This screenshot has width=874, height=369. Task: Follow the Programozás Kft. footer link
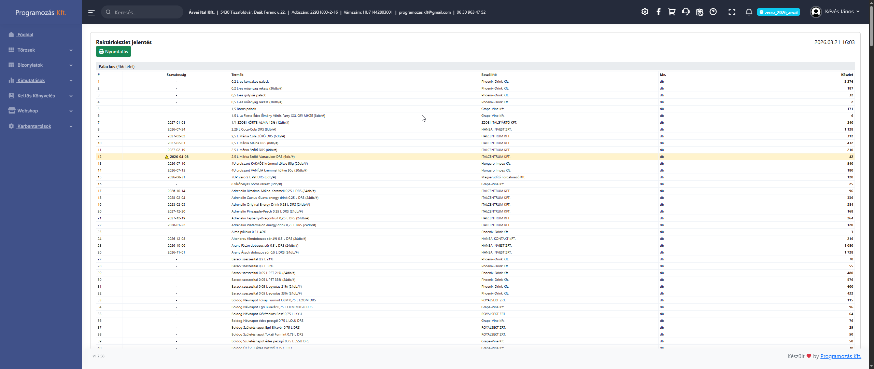[x=841, y=356]
